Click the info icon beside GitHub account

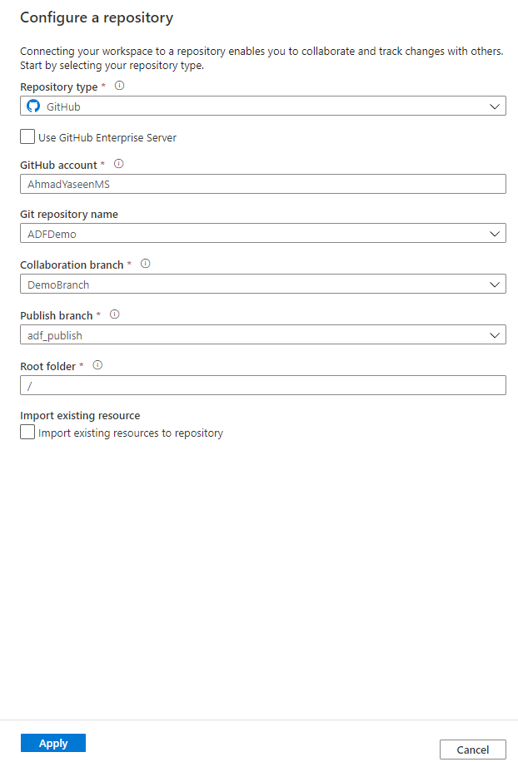(118, 164)
